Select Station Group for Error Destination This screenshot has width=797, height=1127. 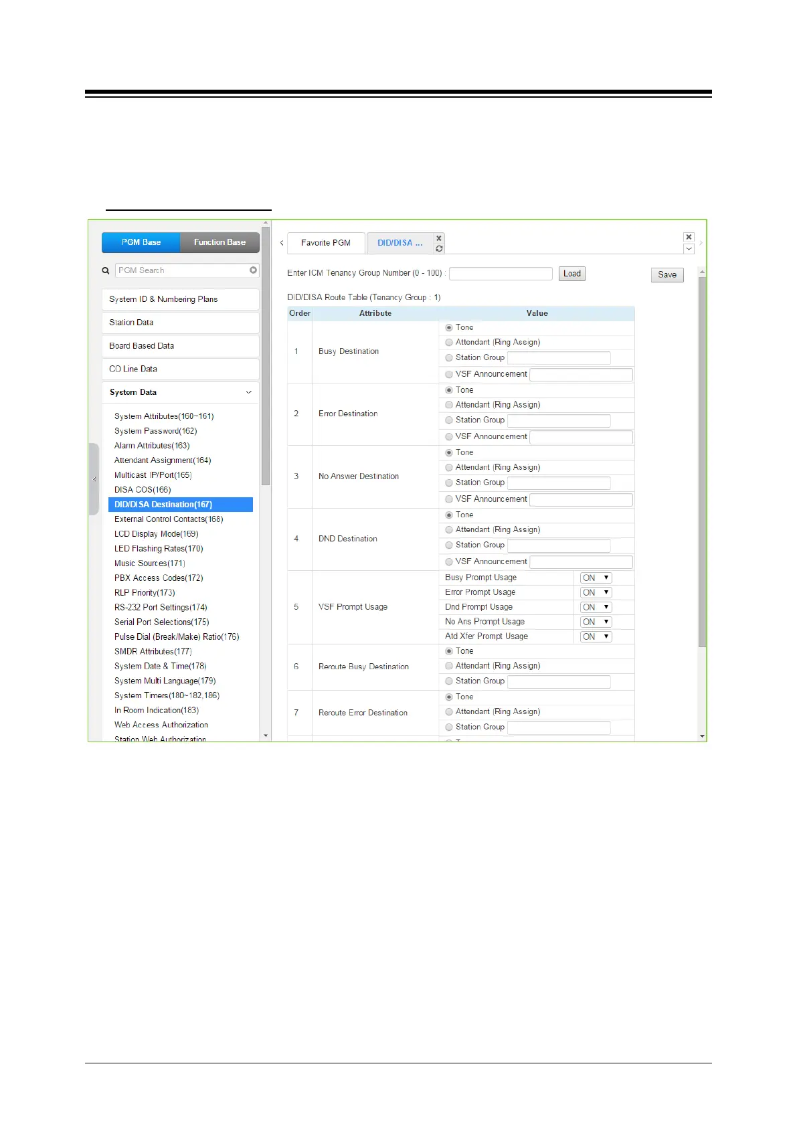[449, 420]
